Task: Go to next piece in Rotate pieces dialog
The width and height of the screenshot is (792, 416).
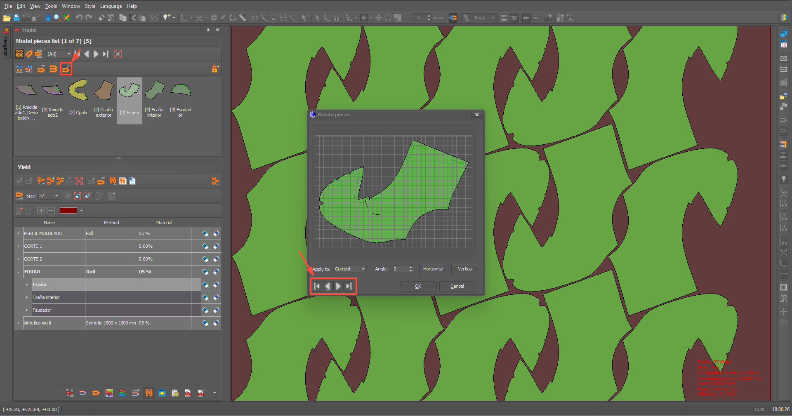Action: [x=338, y=286]
